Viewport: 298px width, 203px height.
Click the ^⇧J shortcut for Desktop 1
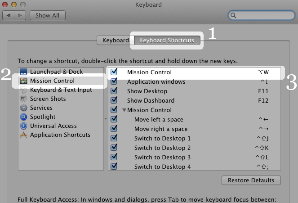point(262,138)
